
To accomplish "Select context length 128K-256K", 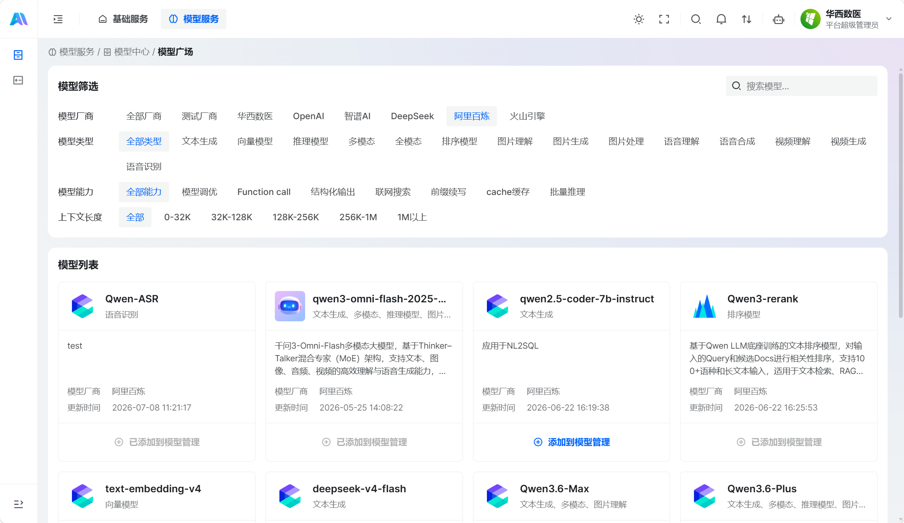I will click(x=296, y=217).
